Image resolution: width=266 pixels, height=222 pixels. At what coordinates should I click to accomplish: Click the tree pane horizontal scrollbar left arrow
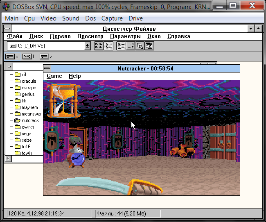pos(8,159)
